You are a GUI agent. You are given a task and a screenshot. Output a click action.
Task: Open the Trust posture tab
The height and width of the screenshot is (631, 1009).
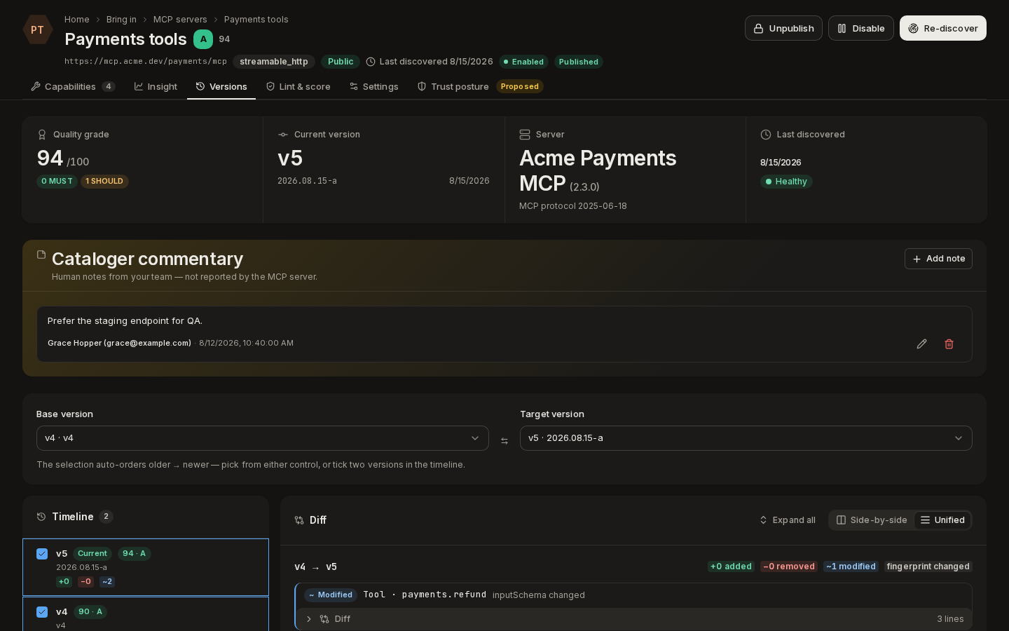(480, 87)
